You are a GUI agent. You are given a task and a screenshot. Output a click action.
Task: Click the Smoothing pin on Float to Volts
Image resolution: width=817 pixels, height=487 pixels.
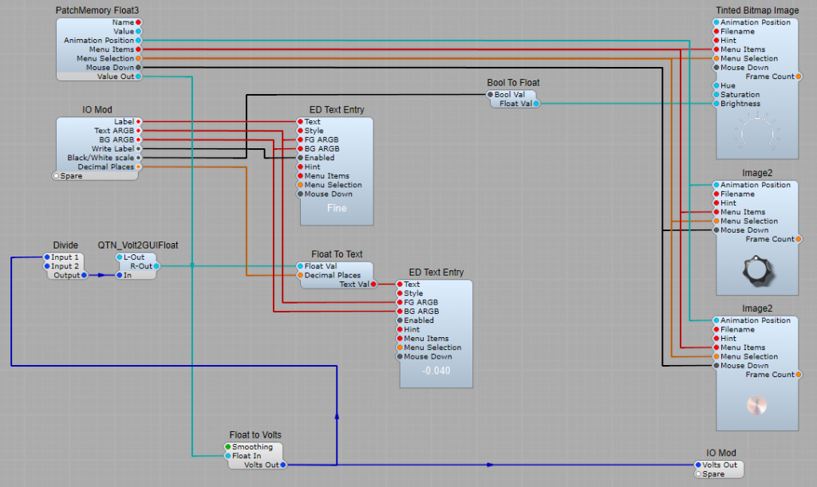coord(228,447)
